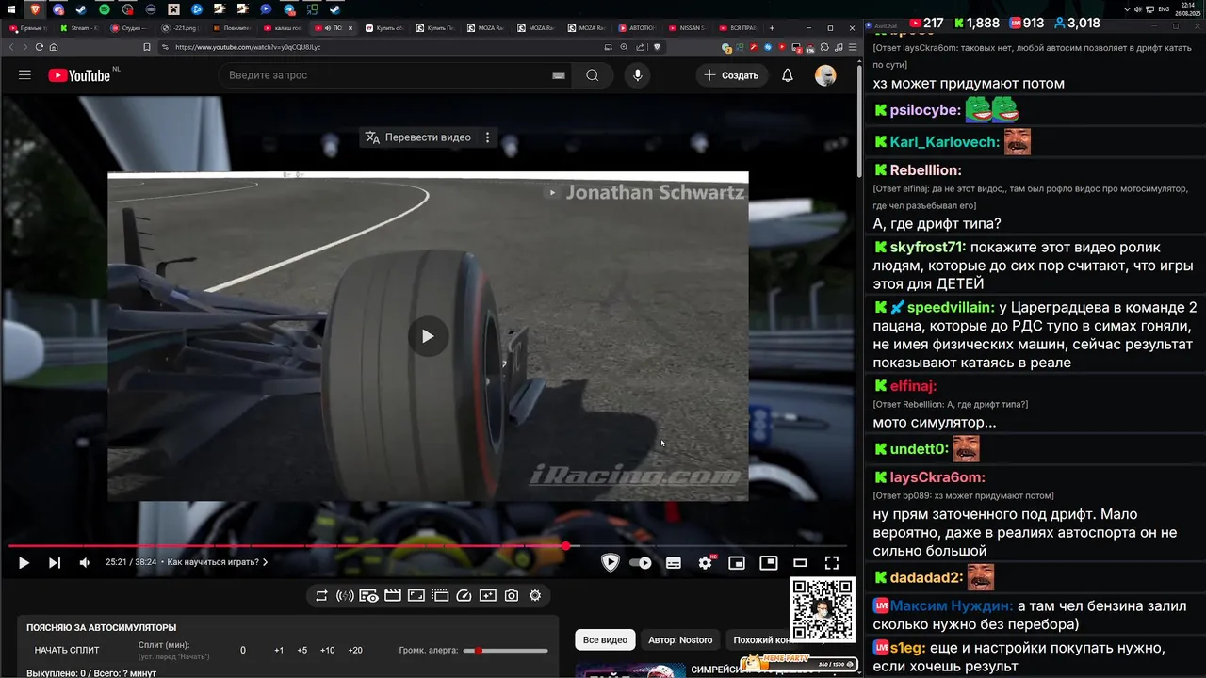
Task: Click the Windows Start button
Action: (10, 8)
